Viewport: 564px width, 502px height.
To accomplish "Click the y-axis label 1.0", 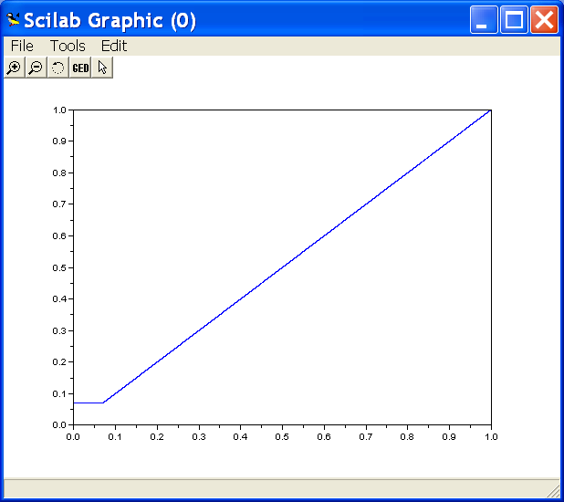I will 59,110.
